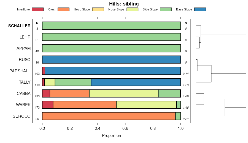Select the green bar for LEHR

(x=111, y=37)
